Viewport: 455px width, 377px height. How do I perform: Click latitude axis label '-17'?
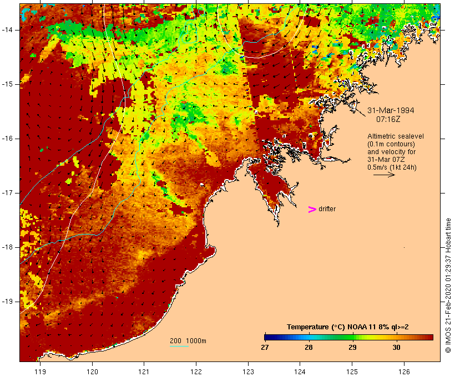pyautogui.click(x=7, y=193)
